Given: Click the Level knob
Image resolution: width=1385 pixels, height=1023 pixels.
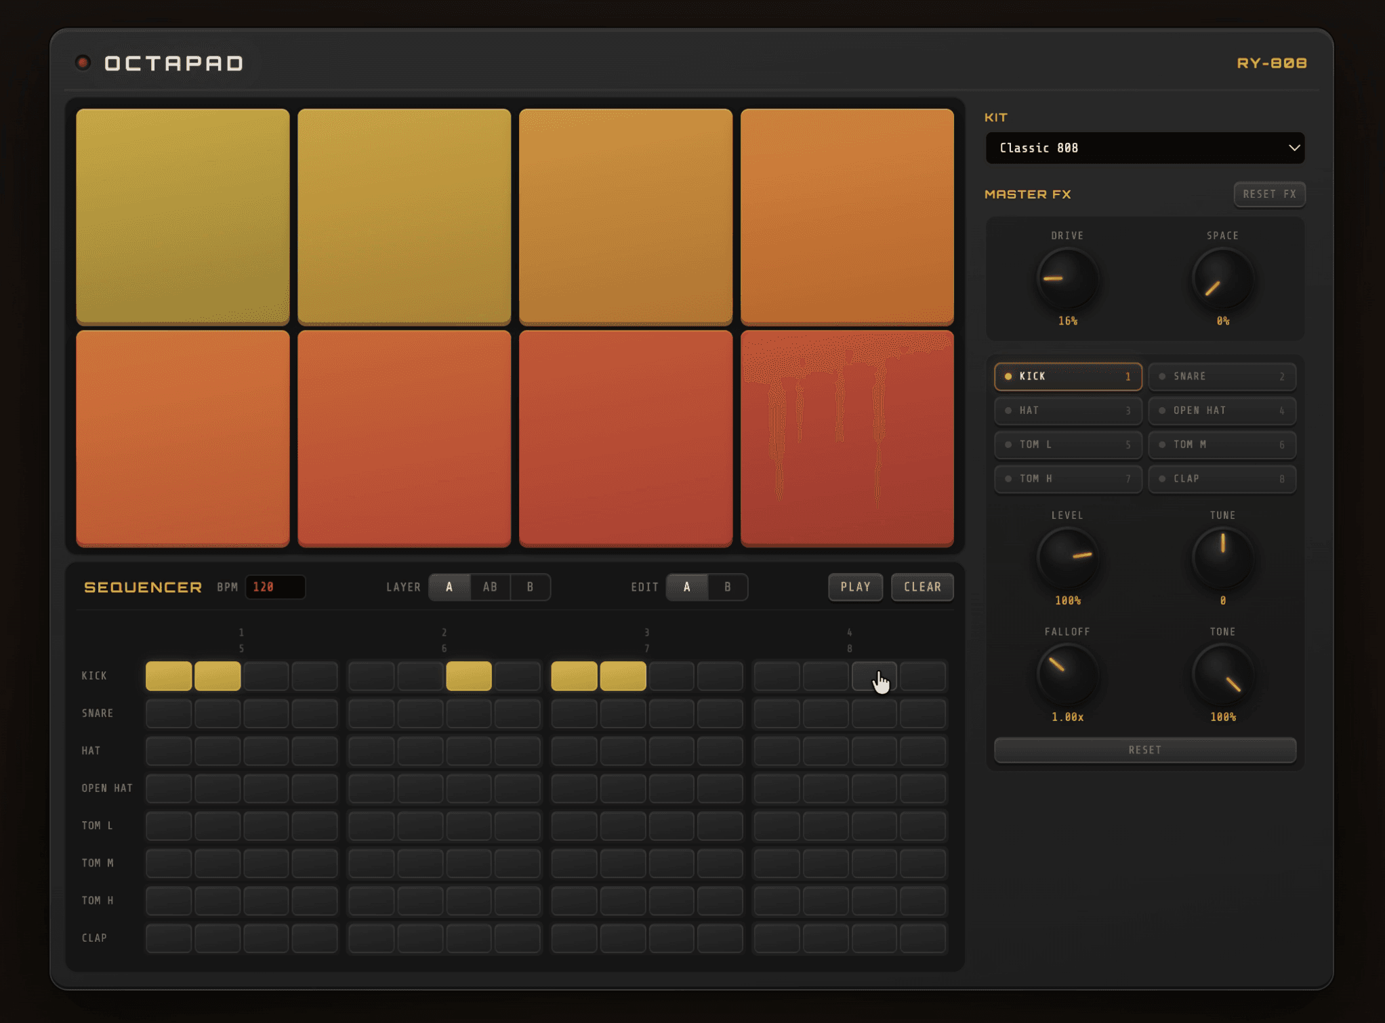Looking at the screenshot, I should 1067,558.
